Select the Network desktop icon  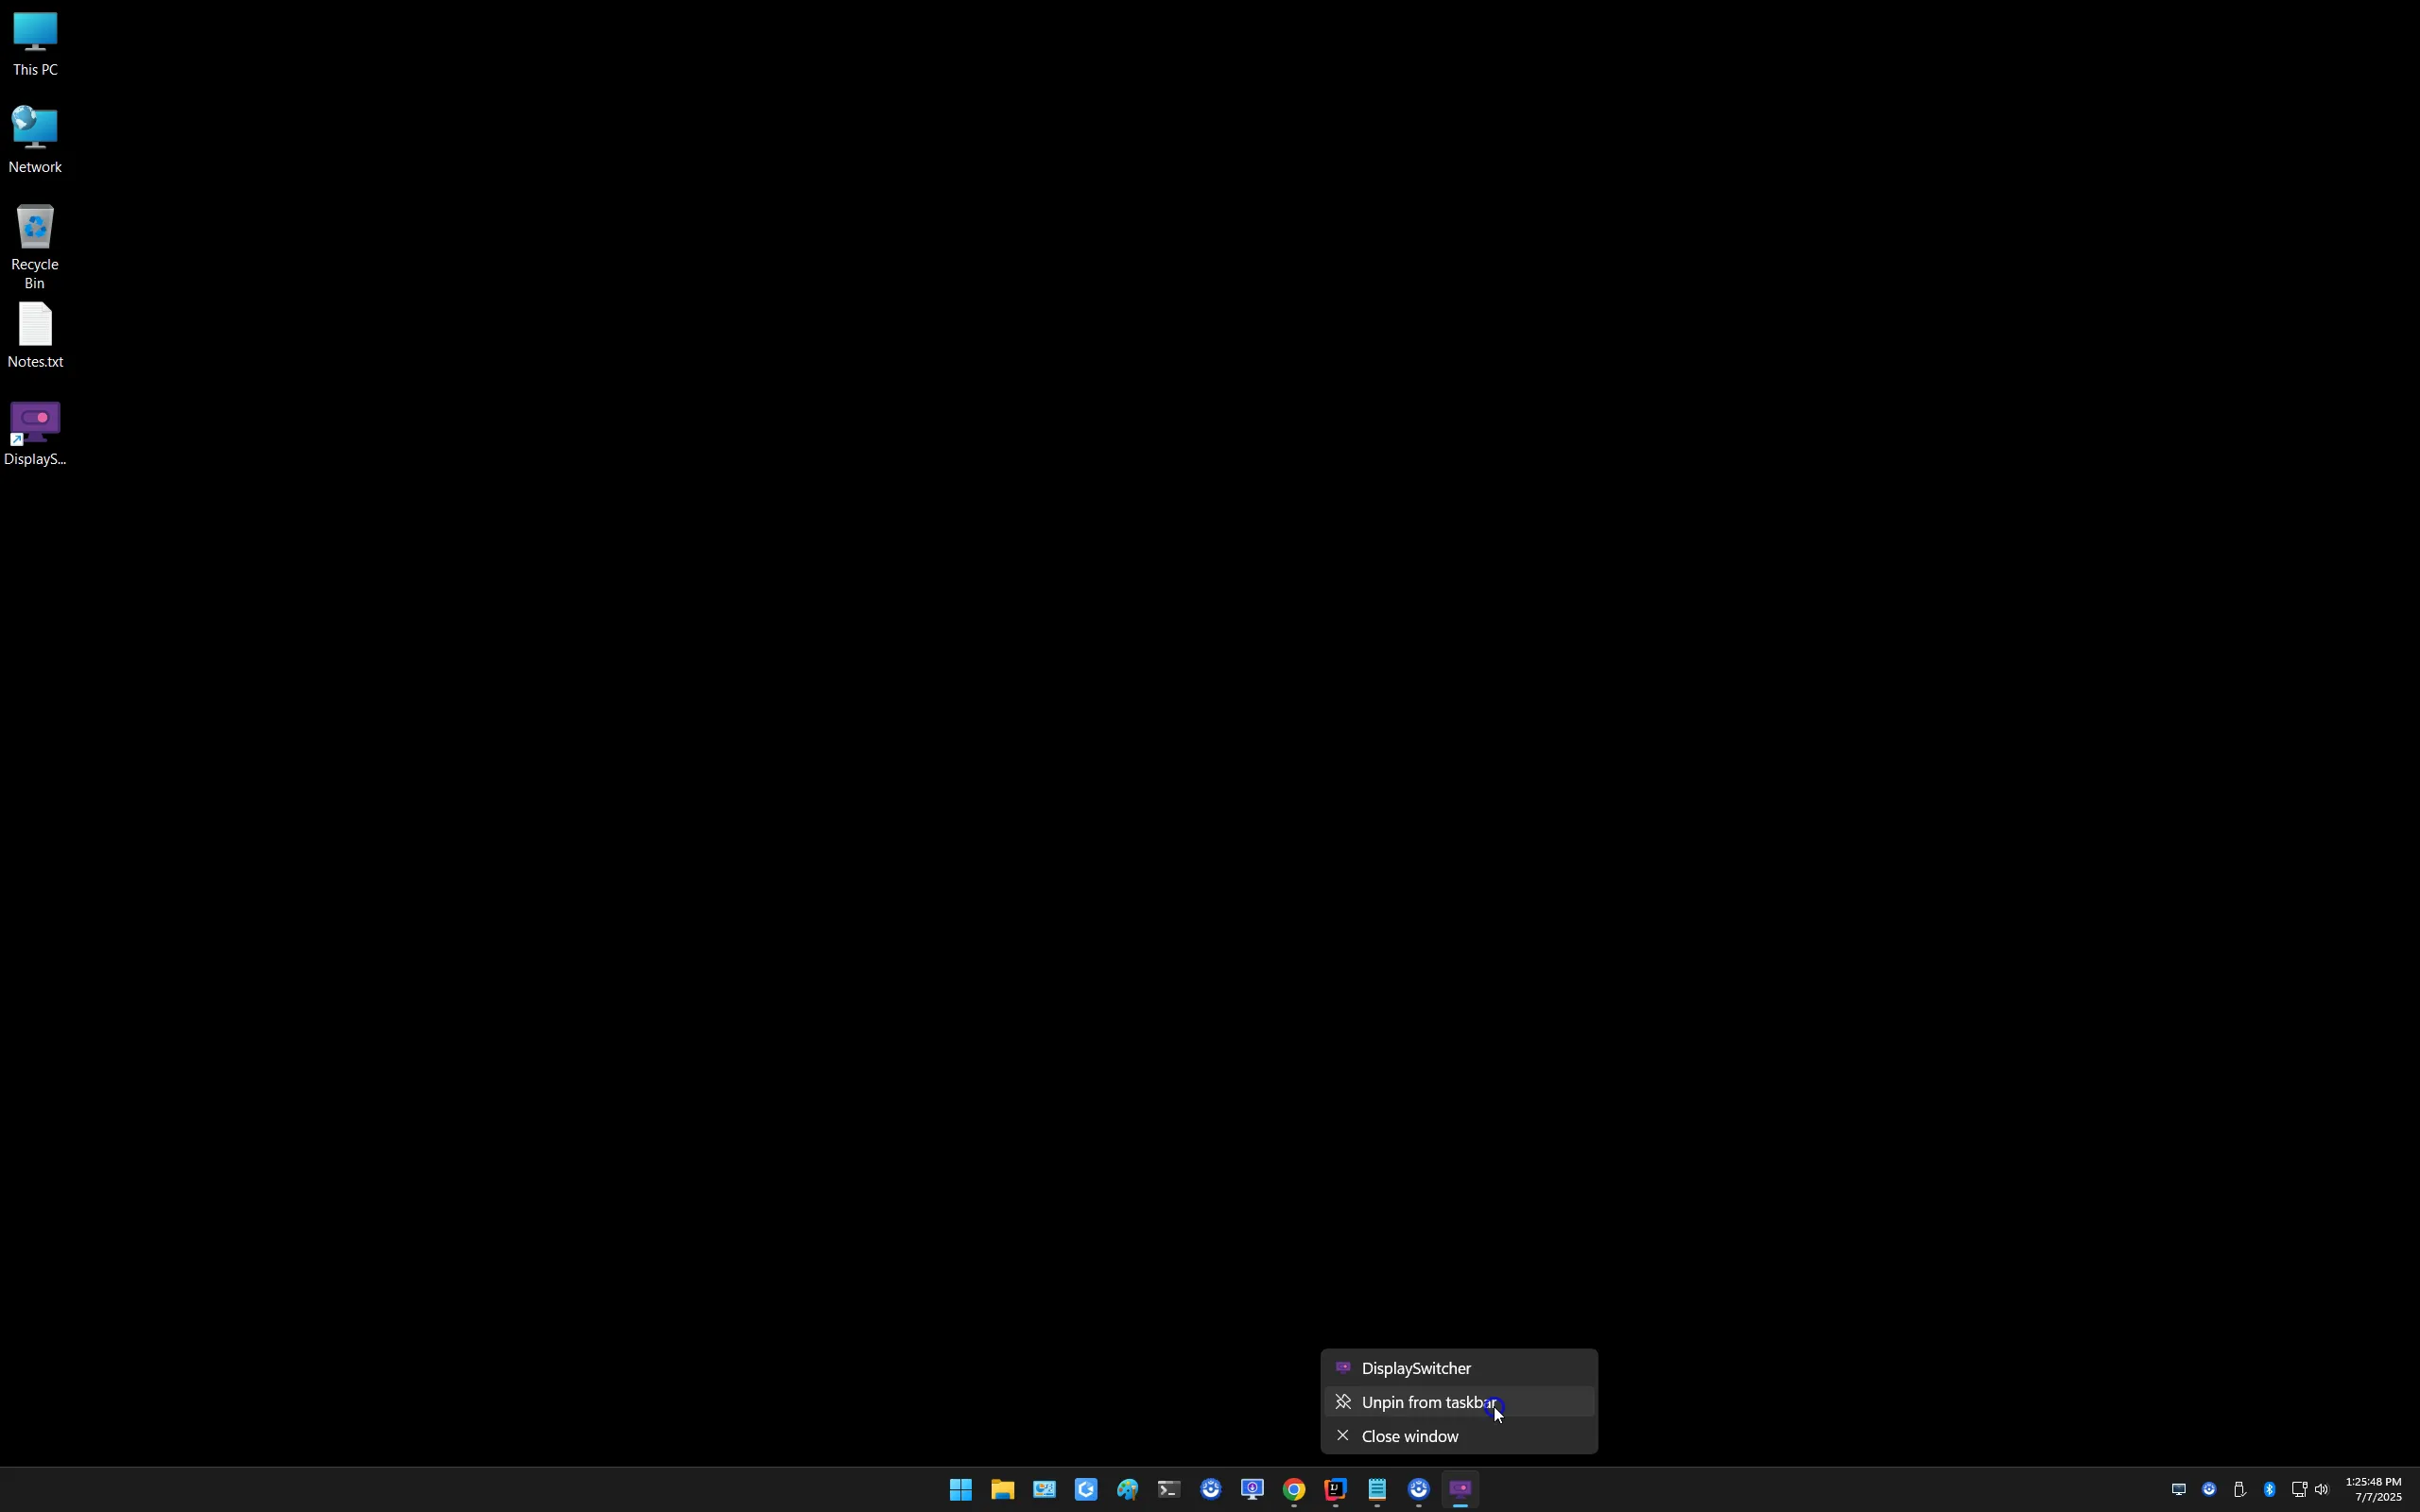(x=35, y=140)
